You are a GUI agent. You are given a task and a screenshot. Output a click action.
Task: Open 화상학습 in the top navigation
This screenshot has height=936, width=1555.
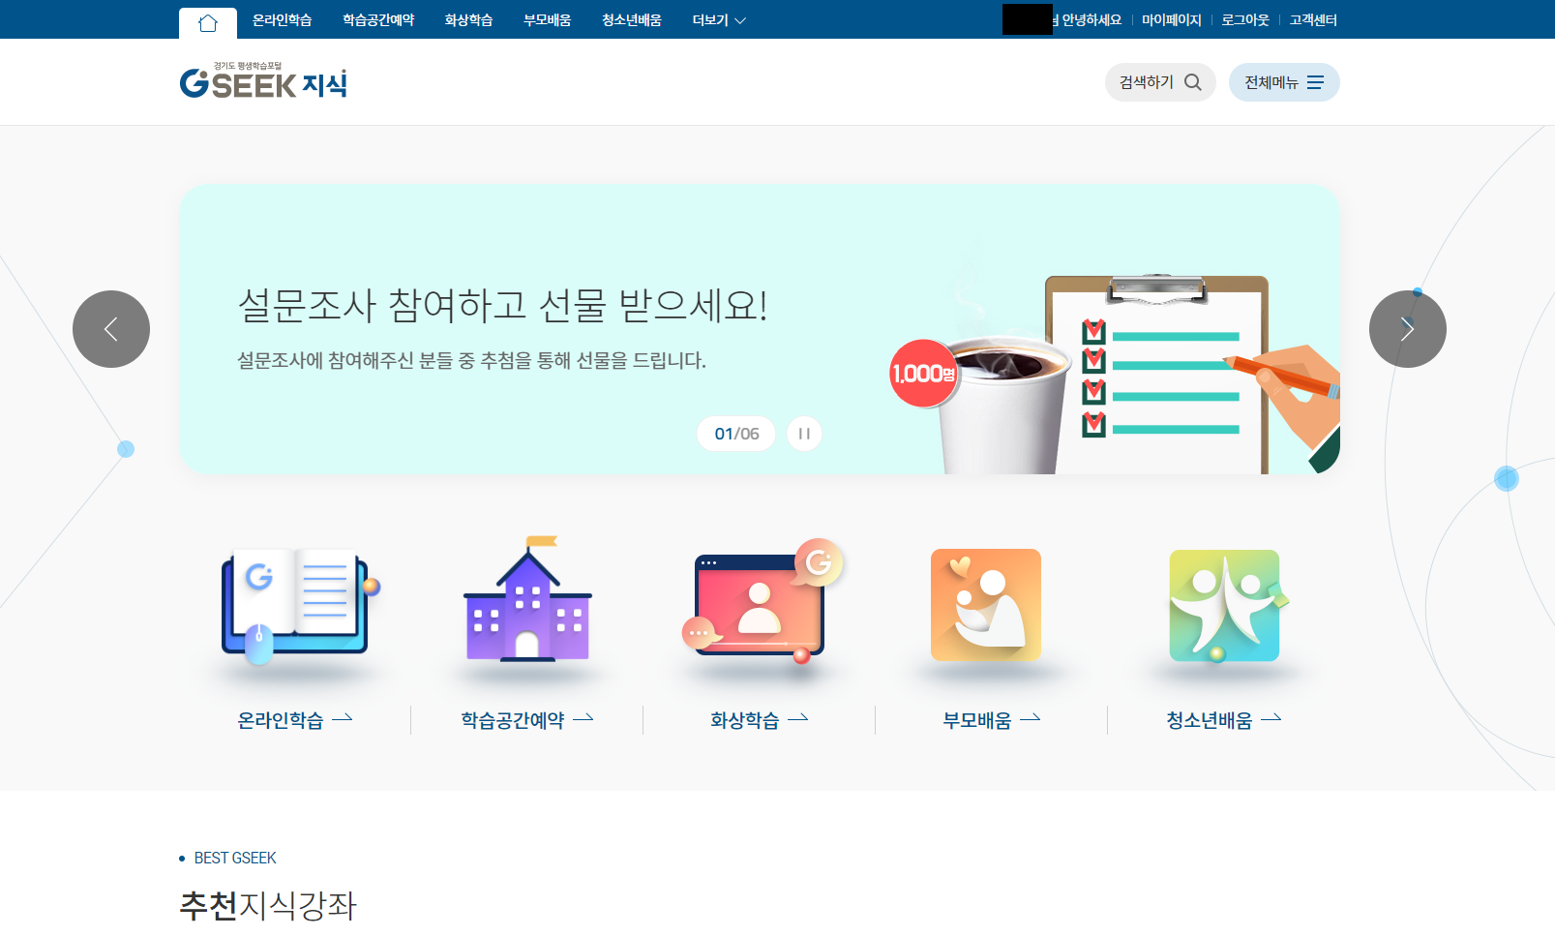click(468, 20)
